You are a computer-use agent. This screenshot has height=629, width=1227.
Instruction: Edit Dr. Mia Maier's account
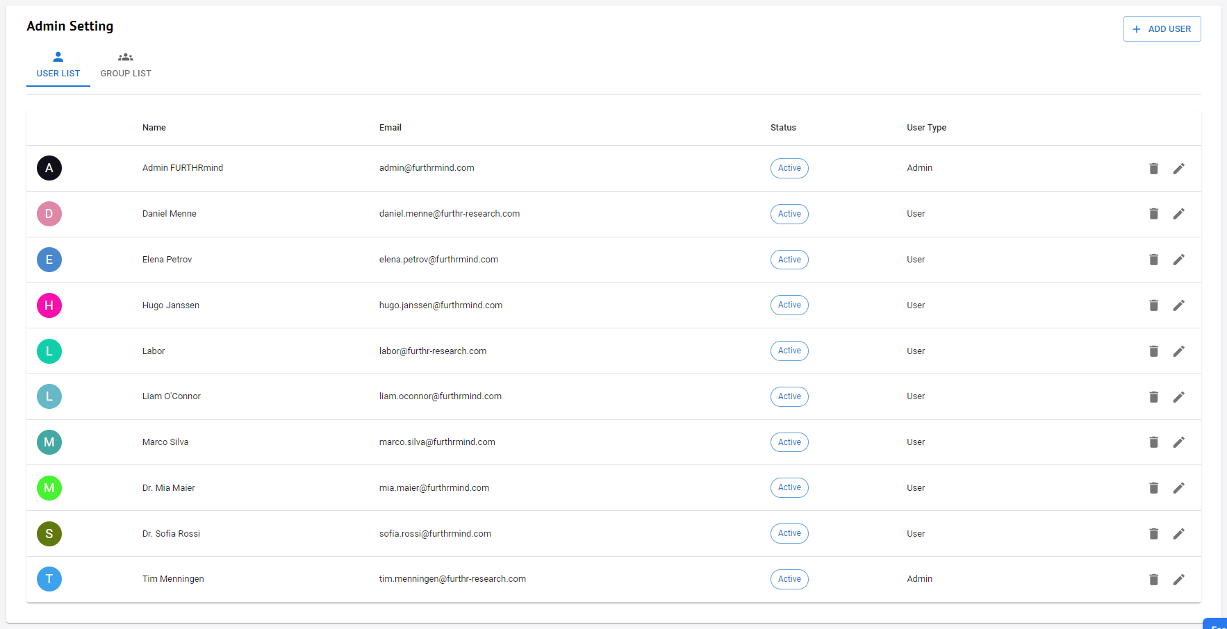[x=1179, y=487]
